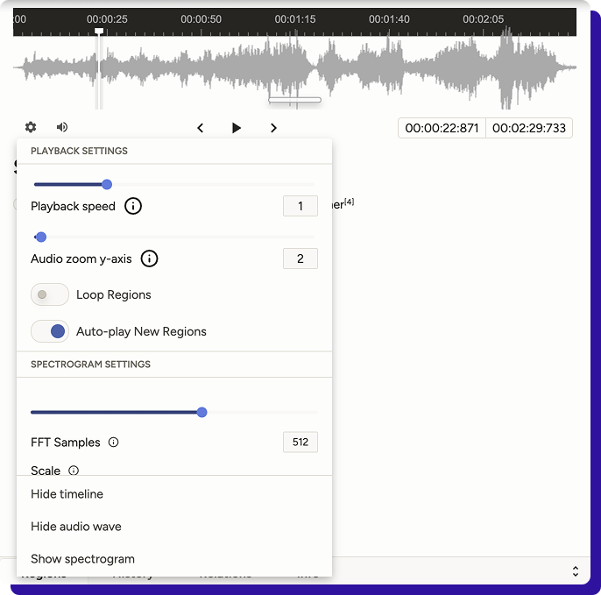Click the waveform scroll handle
This screenshot has height=595, width=601.
point(294,100)
